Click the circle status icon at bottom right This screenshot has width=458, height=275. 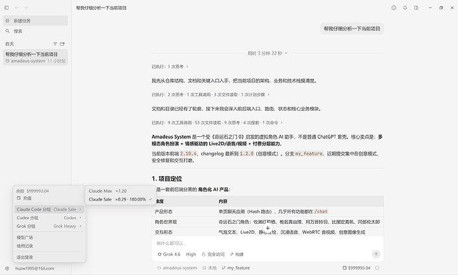[x=377, y=268]
